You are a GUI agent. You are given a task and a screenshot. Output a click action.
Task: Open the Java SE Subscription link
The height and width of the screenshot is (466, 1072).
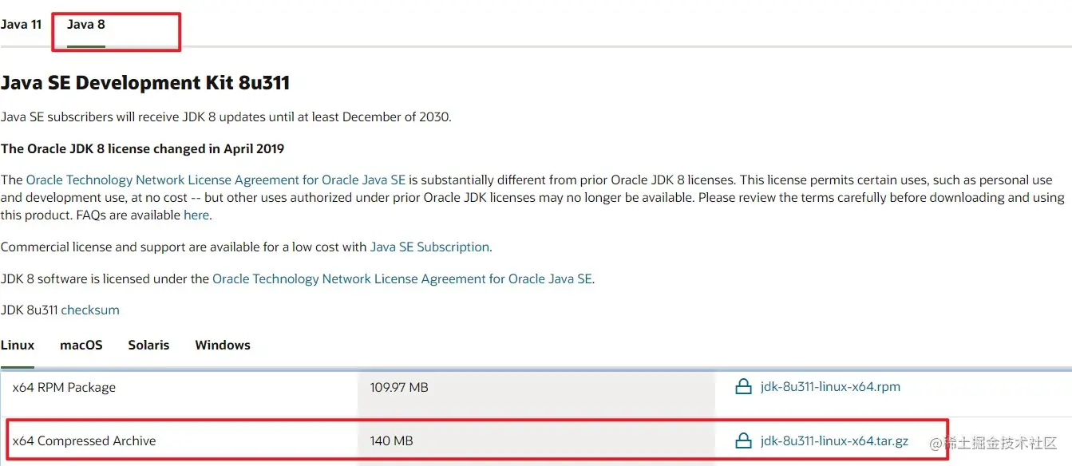coord(429,247)
